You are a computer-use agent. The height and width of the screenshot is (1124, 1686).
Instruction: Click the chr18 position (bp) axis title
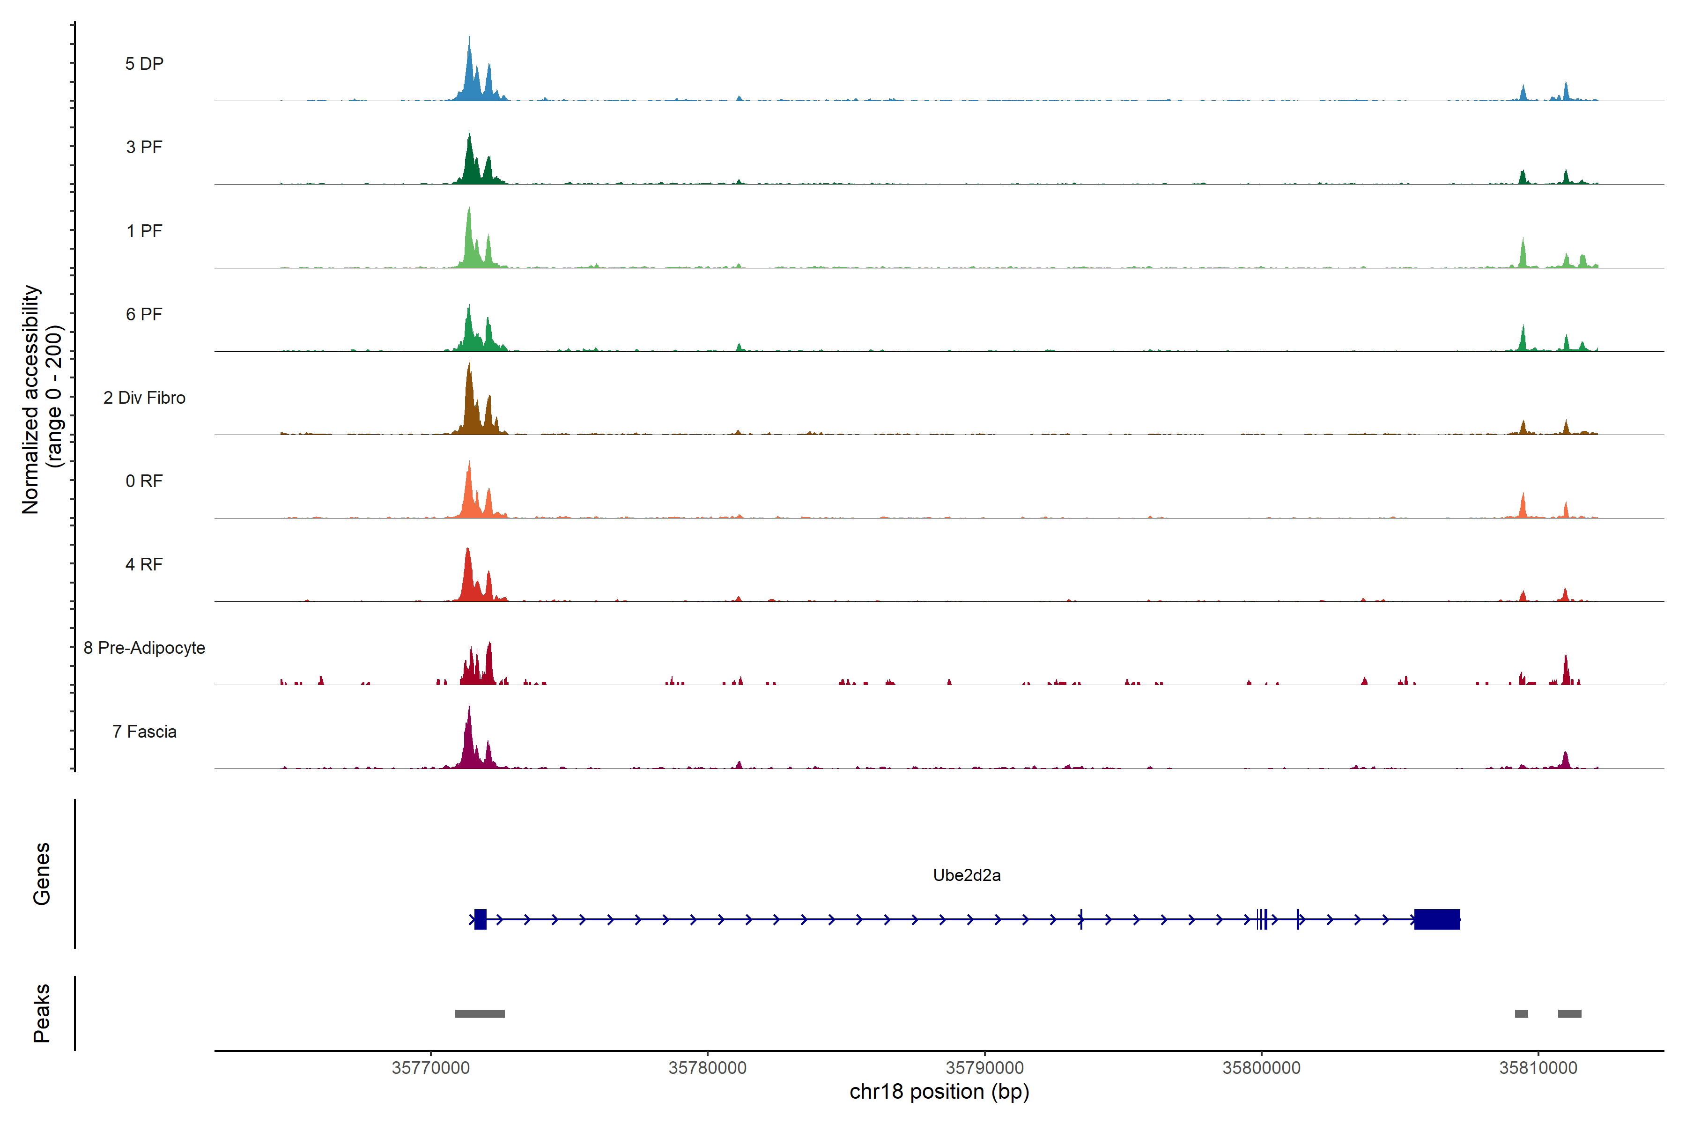(939, 1092)
